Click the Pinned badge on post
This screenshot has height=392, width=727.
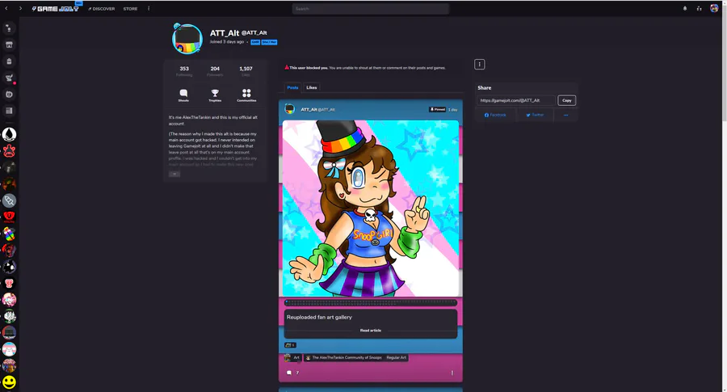(x=437, y=109)
